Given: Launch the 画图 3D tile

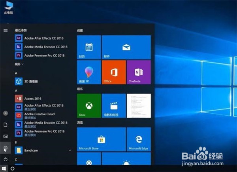Looking at the screenshot, I should 89,72.
